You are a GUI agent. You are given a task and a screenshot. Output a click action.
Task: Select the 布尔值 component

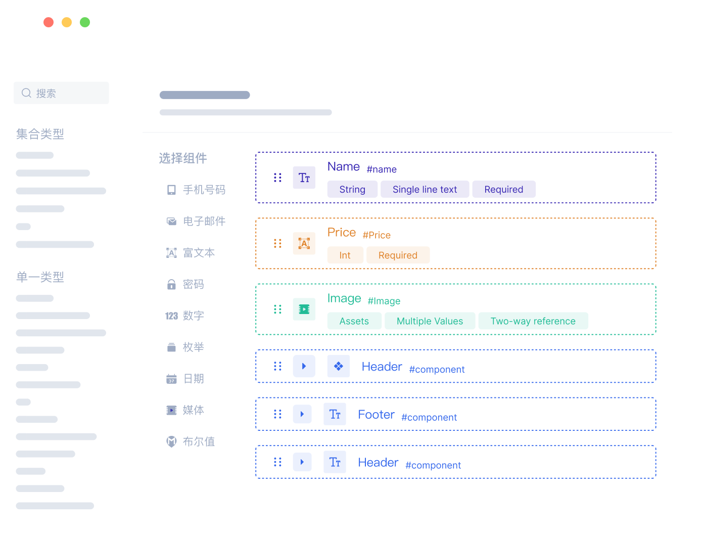[191, 441]
